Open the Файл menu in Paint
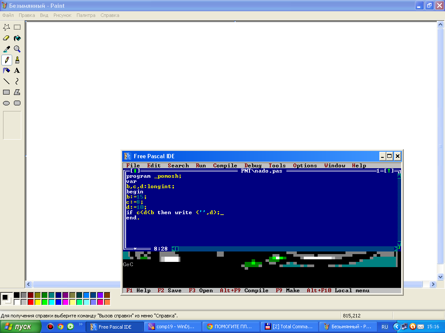Screen dimensions: 445x333 pyautogui.click(x=8, y=15)
